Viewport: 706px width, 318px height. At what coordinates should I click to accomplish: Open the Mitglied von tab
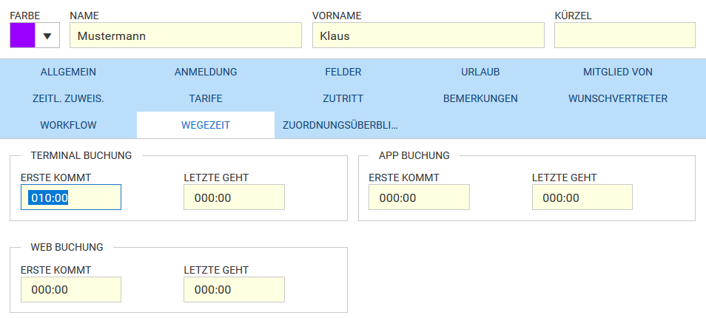(618, 72)
